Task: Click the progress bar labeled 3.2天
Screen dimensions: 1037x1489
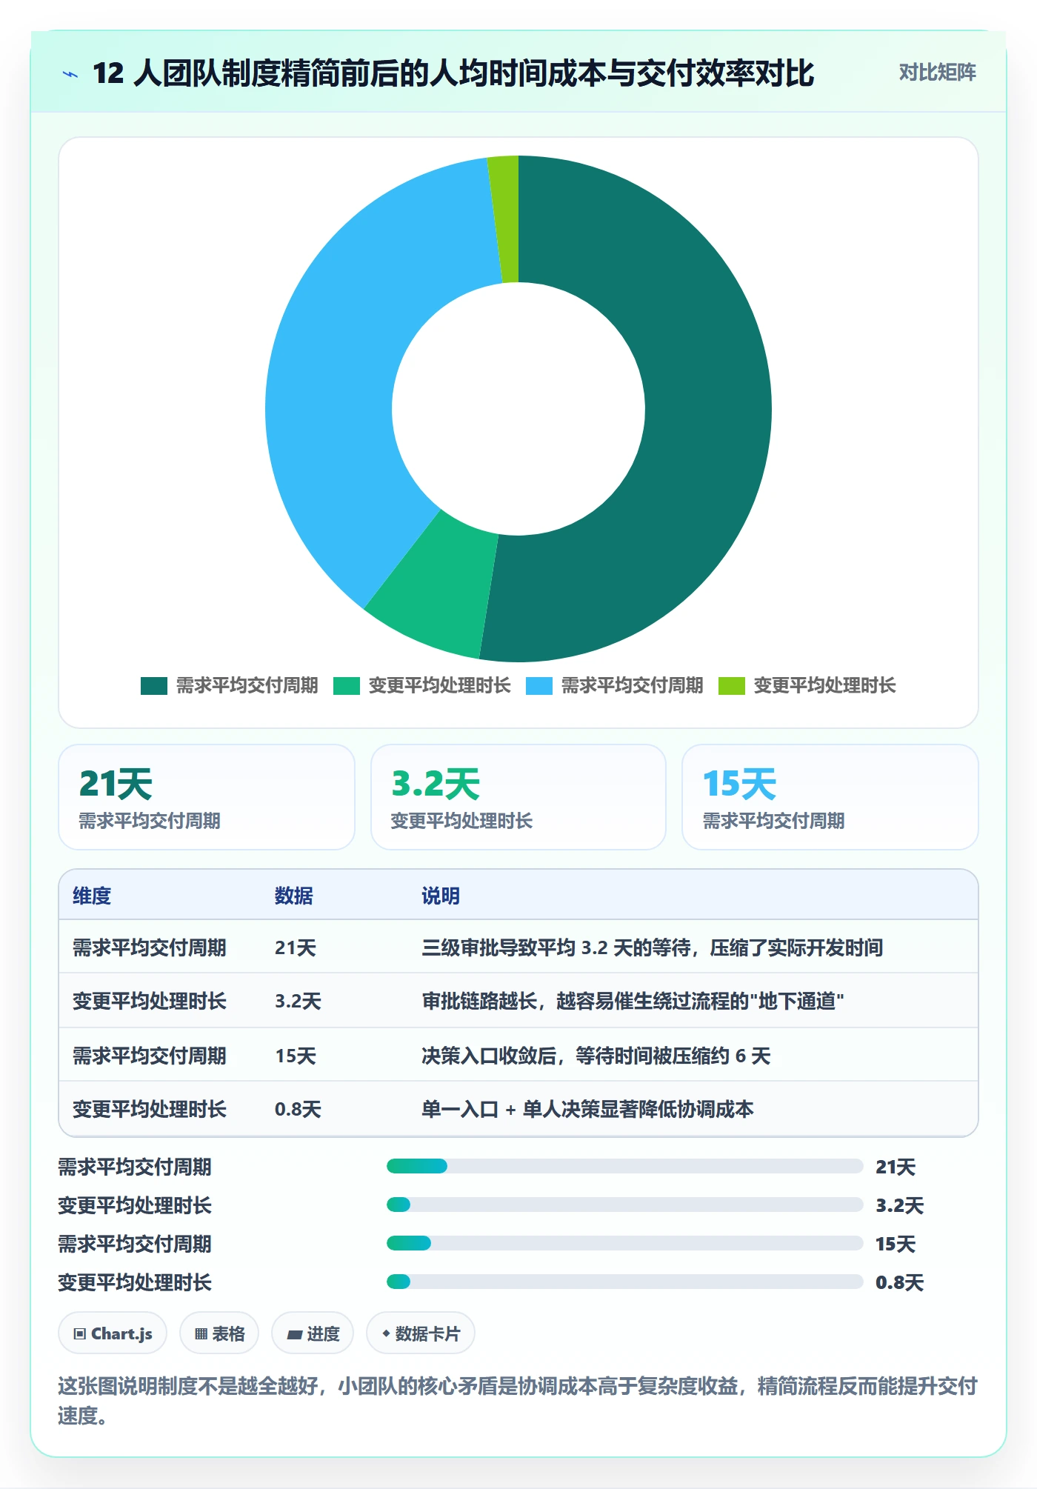Action: (624, 1205)
